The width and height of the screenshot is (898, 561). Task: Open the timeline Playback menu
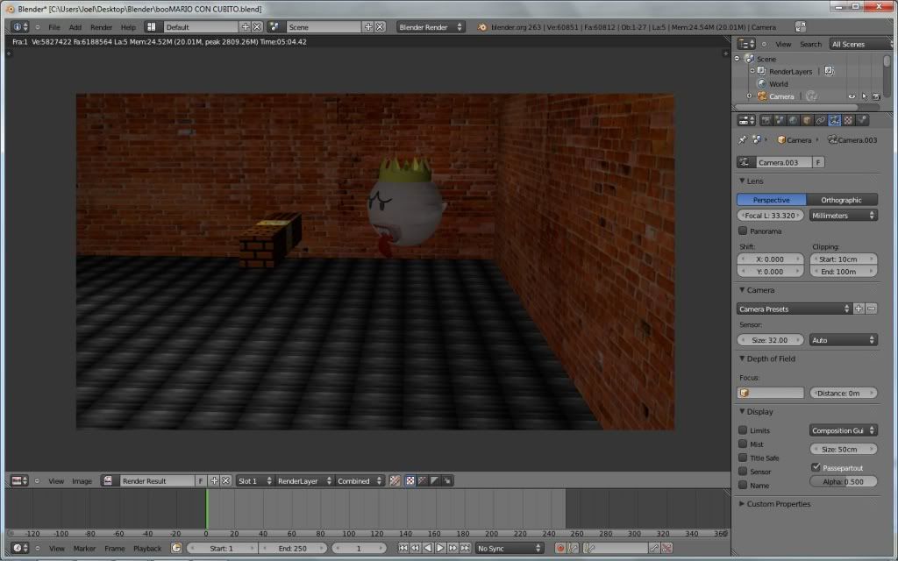pyautogui.click(x=147, y=549)
